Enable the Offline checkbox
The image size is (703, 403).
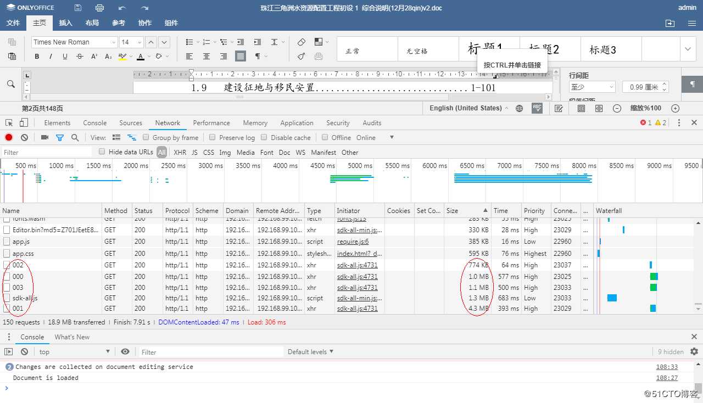325,137
